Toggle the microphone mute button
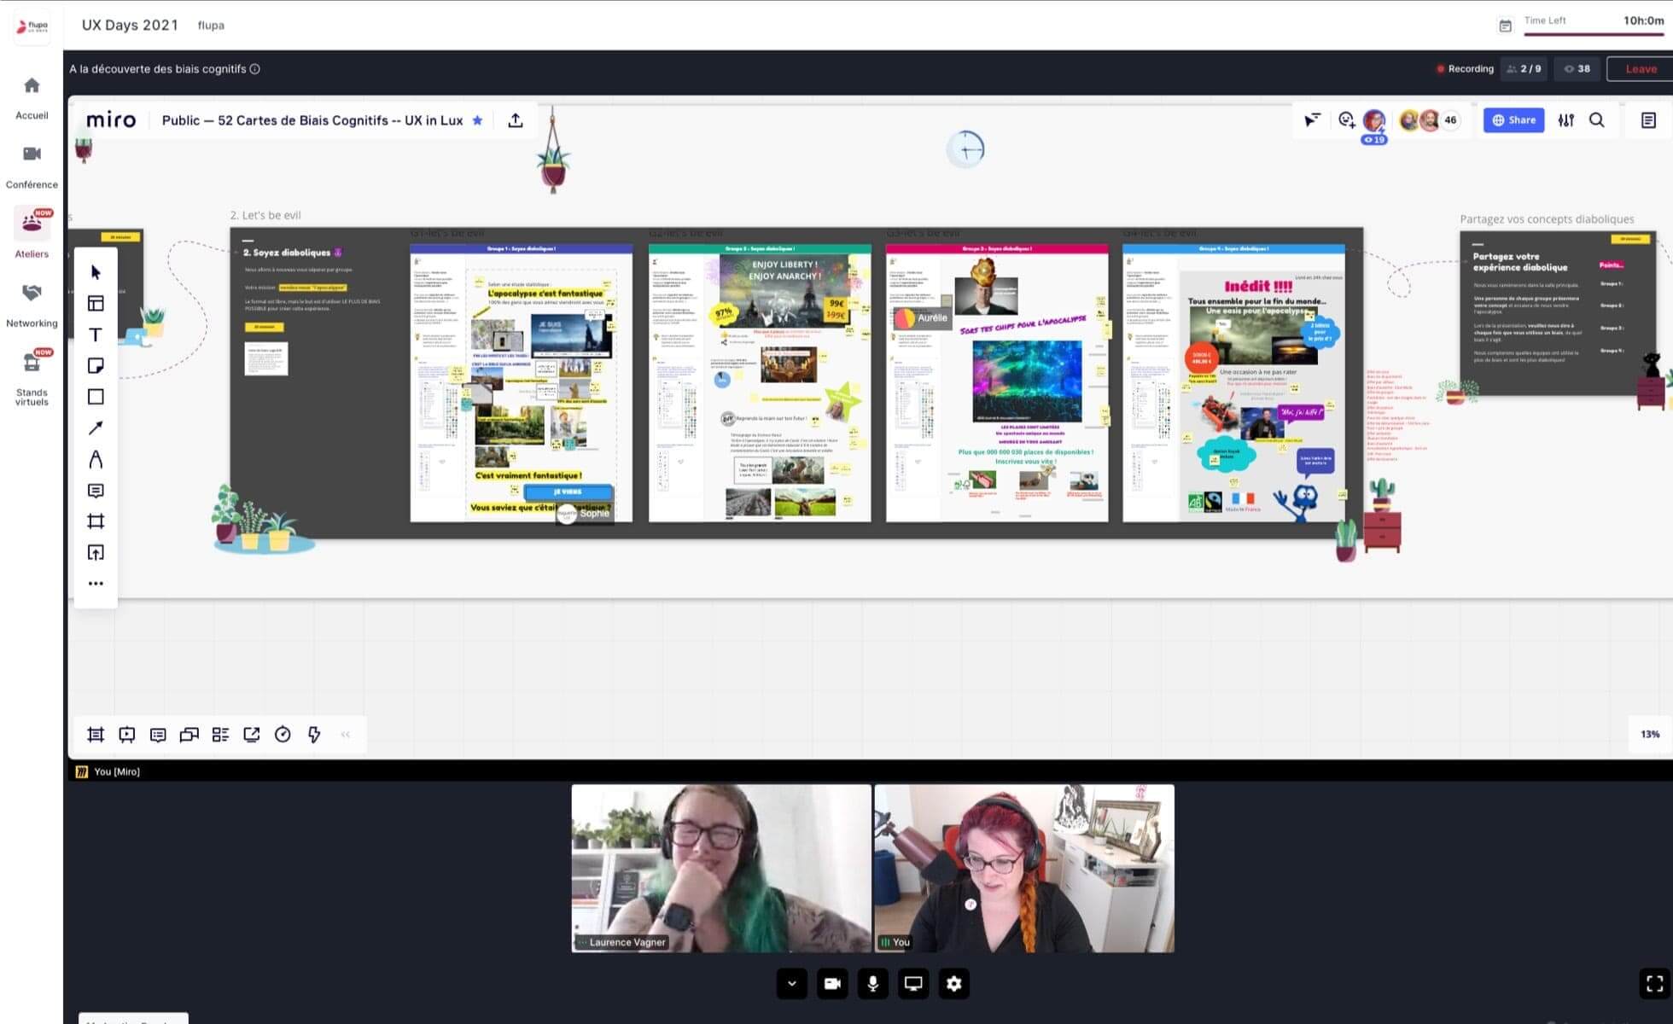This screenshot has width=1673, height=1024. tap(872, 984)
